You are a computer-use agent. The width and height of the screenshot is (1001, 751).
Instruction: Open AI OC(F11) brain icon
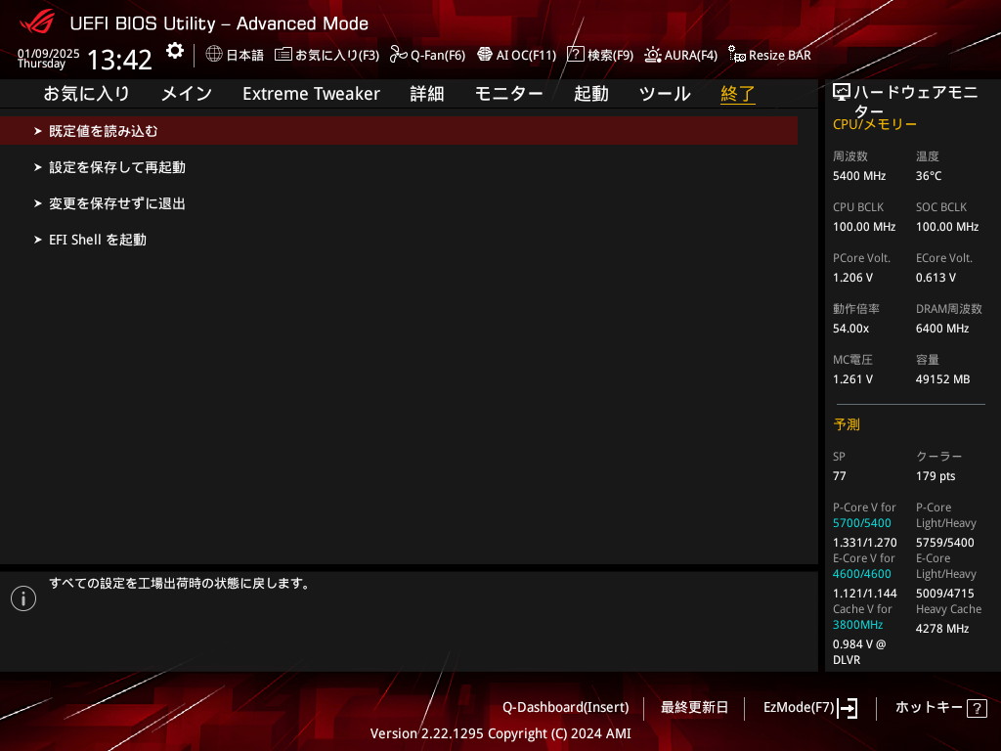pos(484,55)
